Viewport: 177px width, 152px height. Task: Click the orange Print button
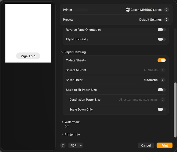(164, 145)
